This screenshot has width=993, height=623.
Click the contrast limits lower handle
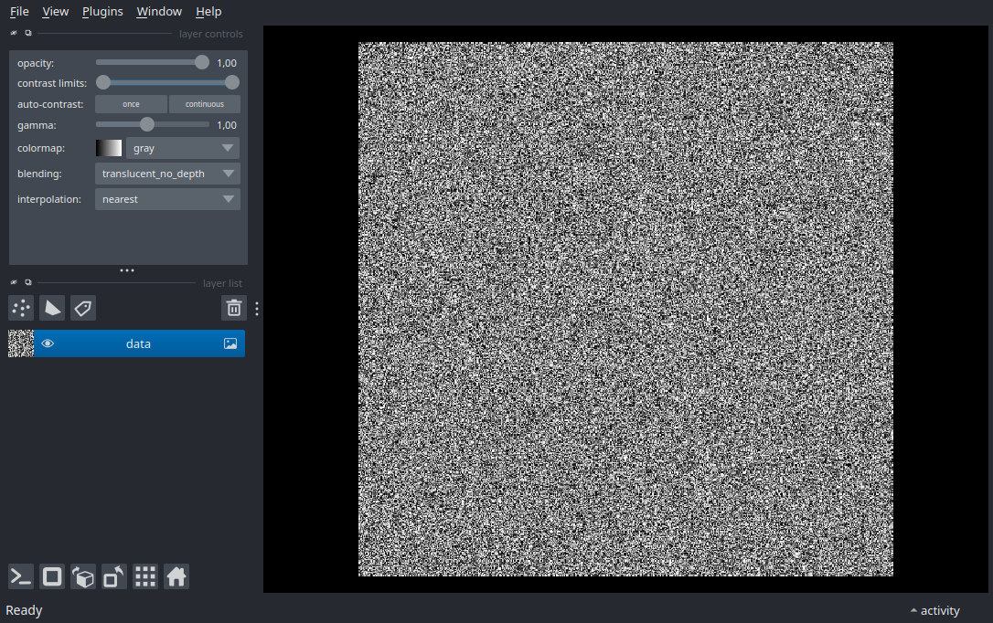[103, 82]
